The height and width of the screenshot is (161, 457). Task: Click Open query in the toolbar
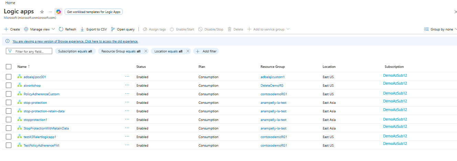(123, 29)
